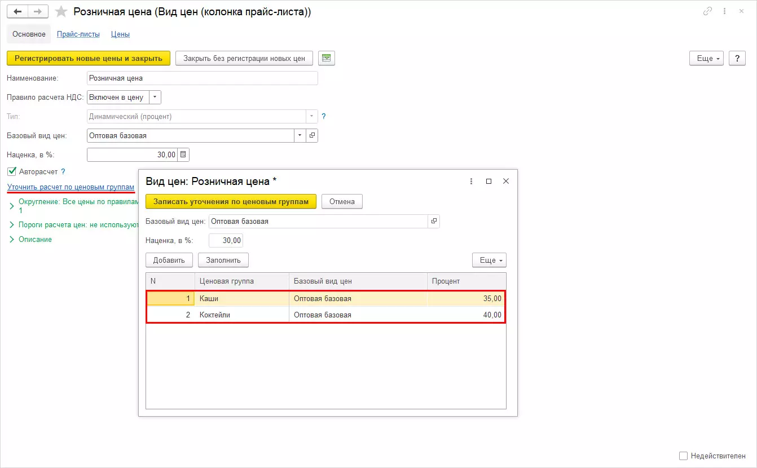The width and height of the screenshot is (757, 468).
Task: Maximize the Вид цен dialog
Action: click(488, 181)
